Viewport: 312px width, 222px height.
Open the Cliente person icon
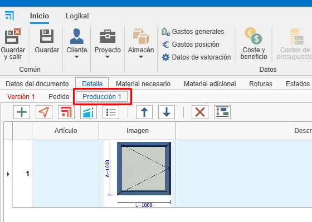point(77,36)
